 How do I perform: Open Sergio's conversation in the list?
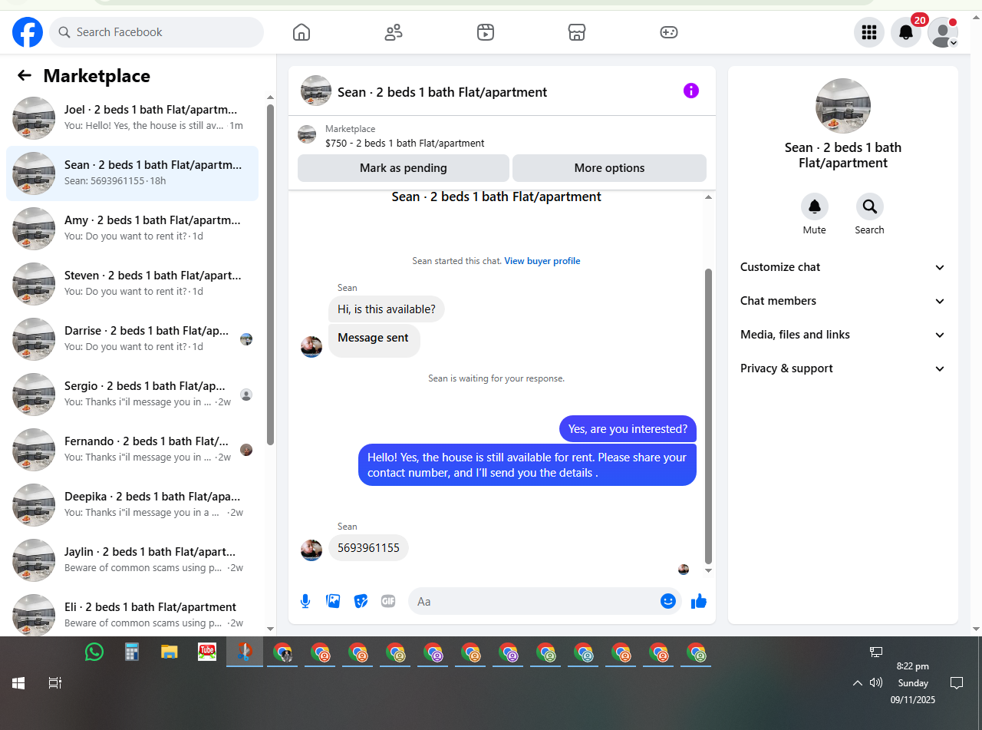[132, 395]
